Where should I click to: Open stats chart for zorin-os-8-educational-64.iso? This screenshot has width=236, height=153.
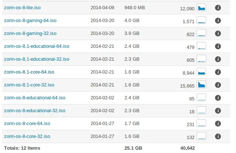click(x=201, y=98)
